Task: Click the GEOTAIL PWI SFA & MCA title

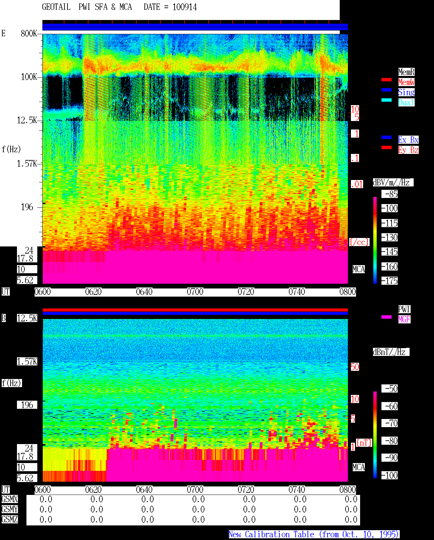Action: (87, 7)
